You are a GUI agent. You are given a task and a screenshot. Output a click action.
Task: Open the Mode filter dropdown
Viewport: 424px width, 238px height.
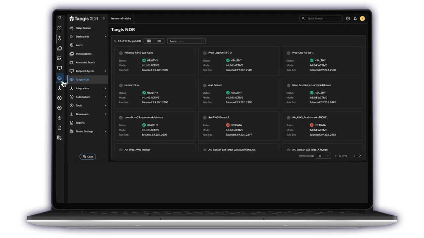[x=186, y=41]
